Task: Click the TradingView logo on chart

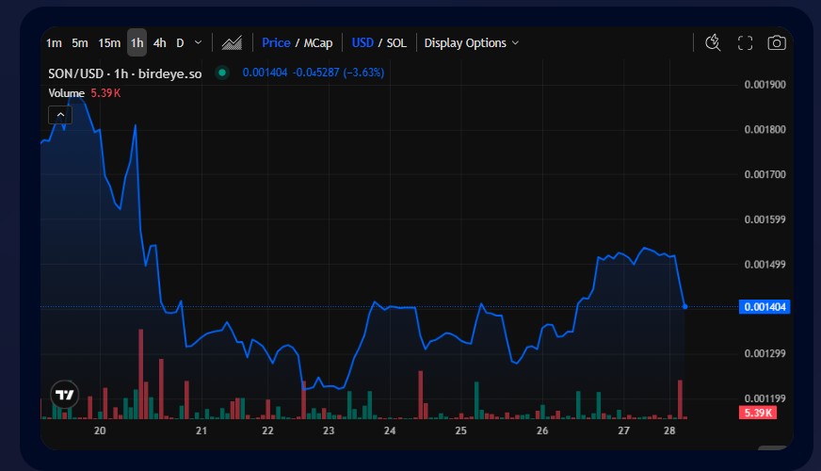Action: click(x=65, y=395)
